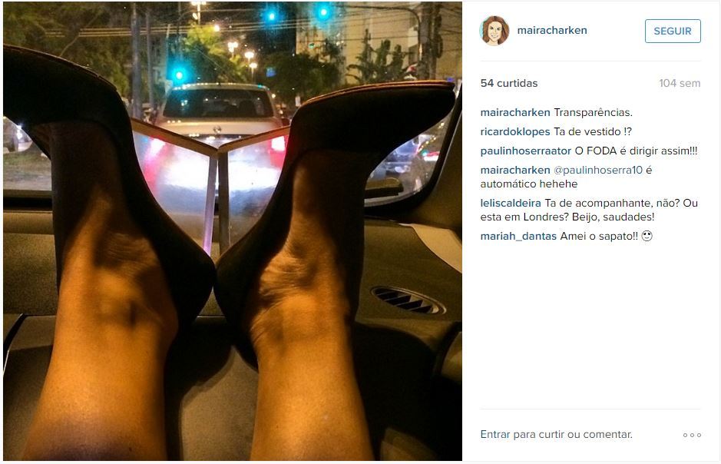Open mariah_dantas commenter profile
This screenshot has height=464, width=721.
click(x=519, y=237)
